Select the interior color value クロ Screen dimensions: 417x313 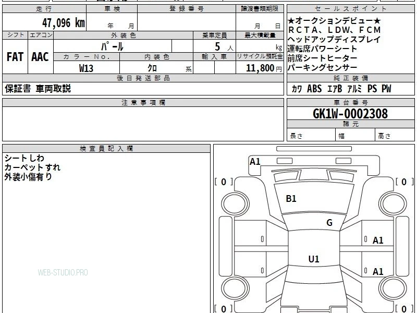(x=152, y=68)
